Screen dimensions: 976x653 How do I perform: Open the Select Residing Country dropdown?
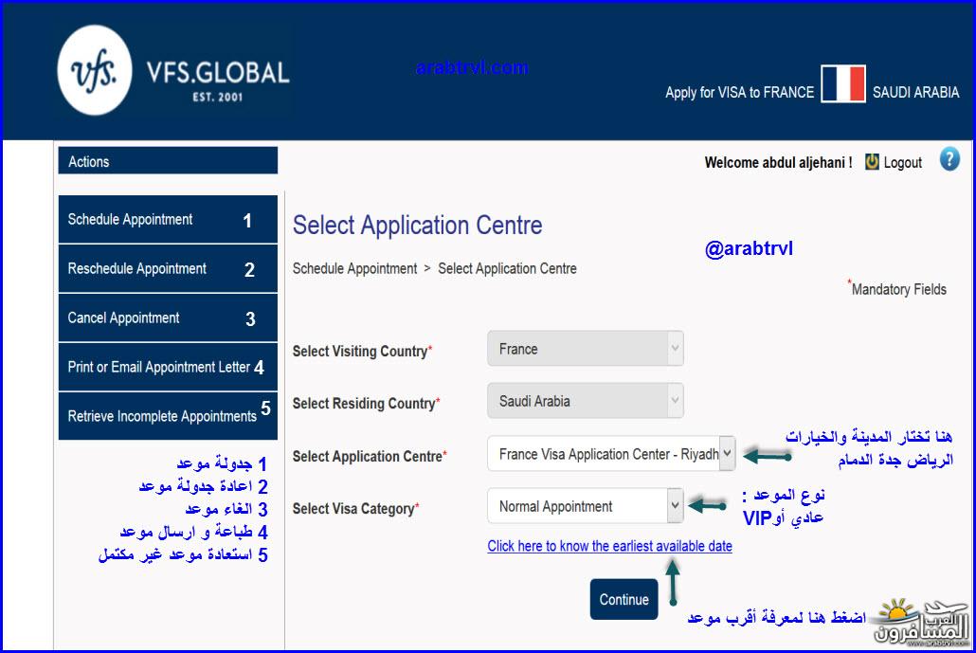click(585, 401)
